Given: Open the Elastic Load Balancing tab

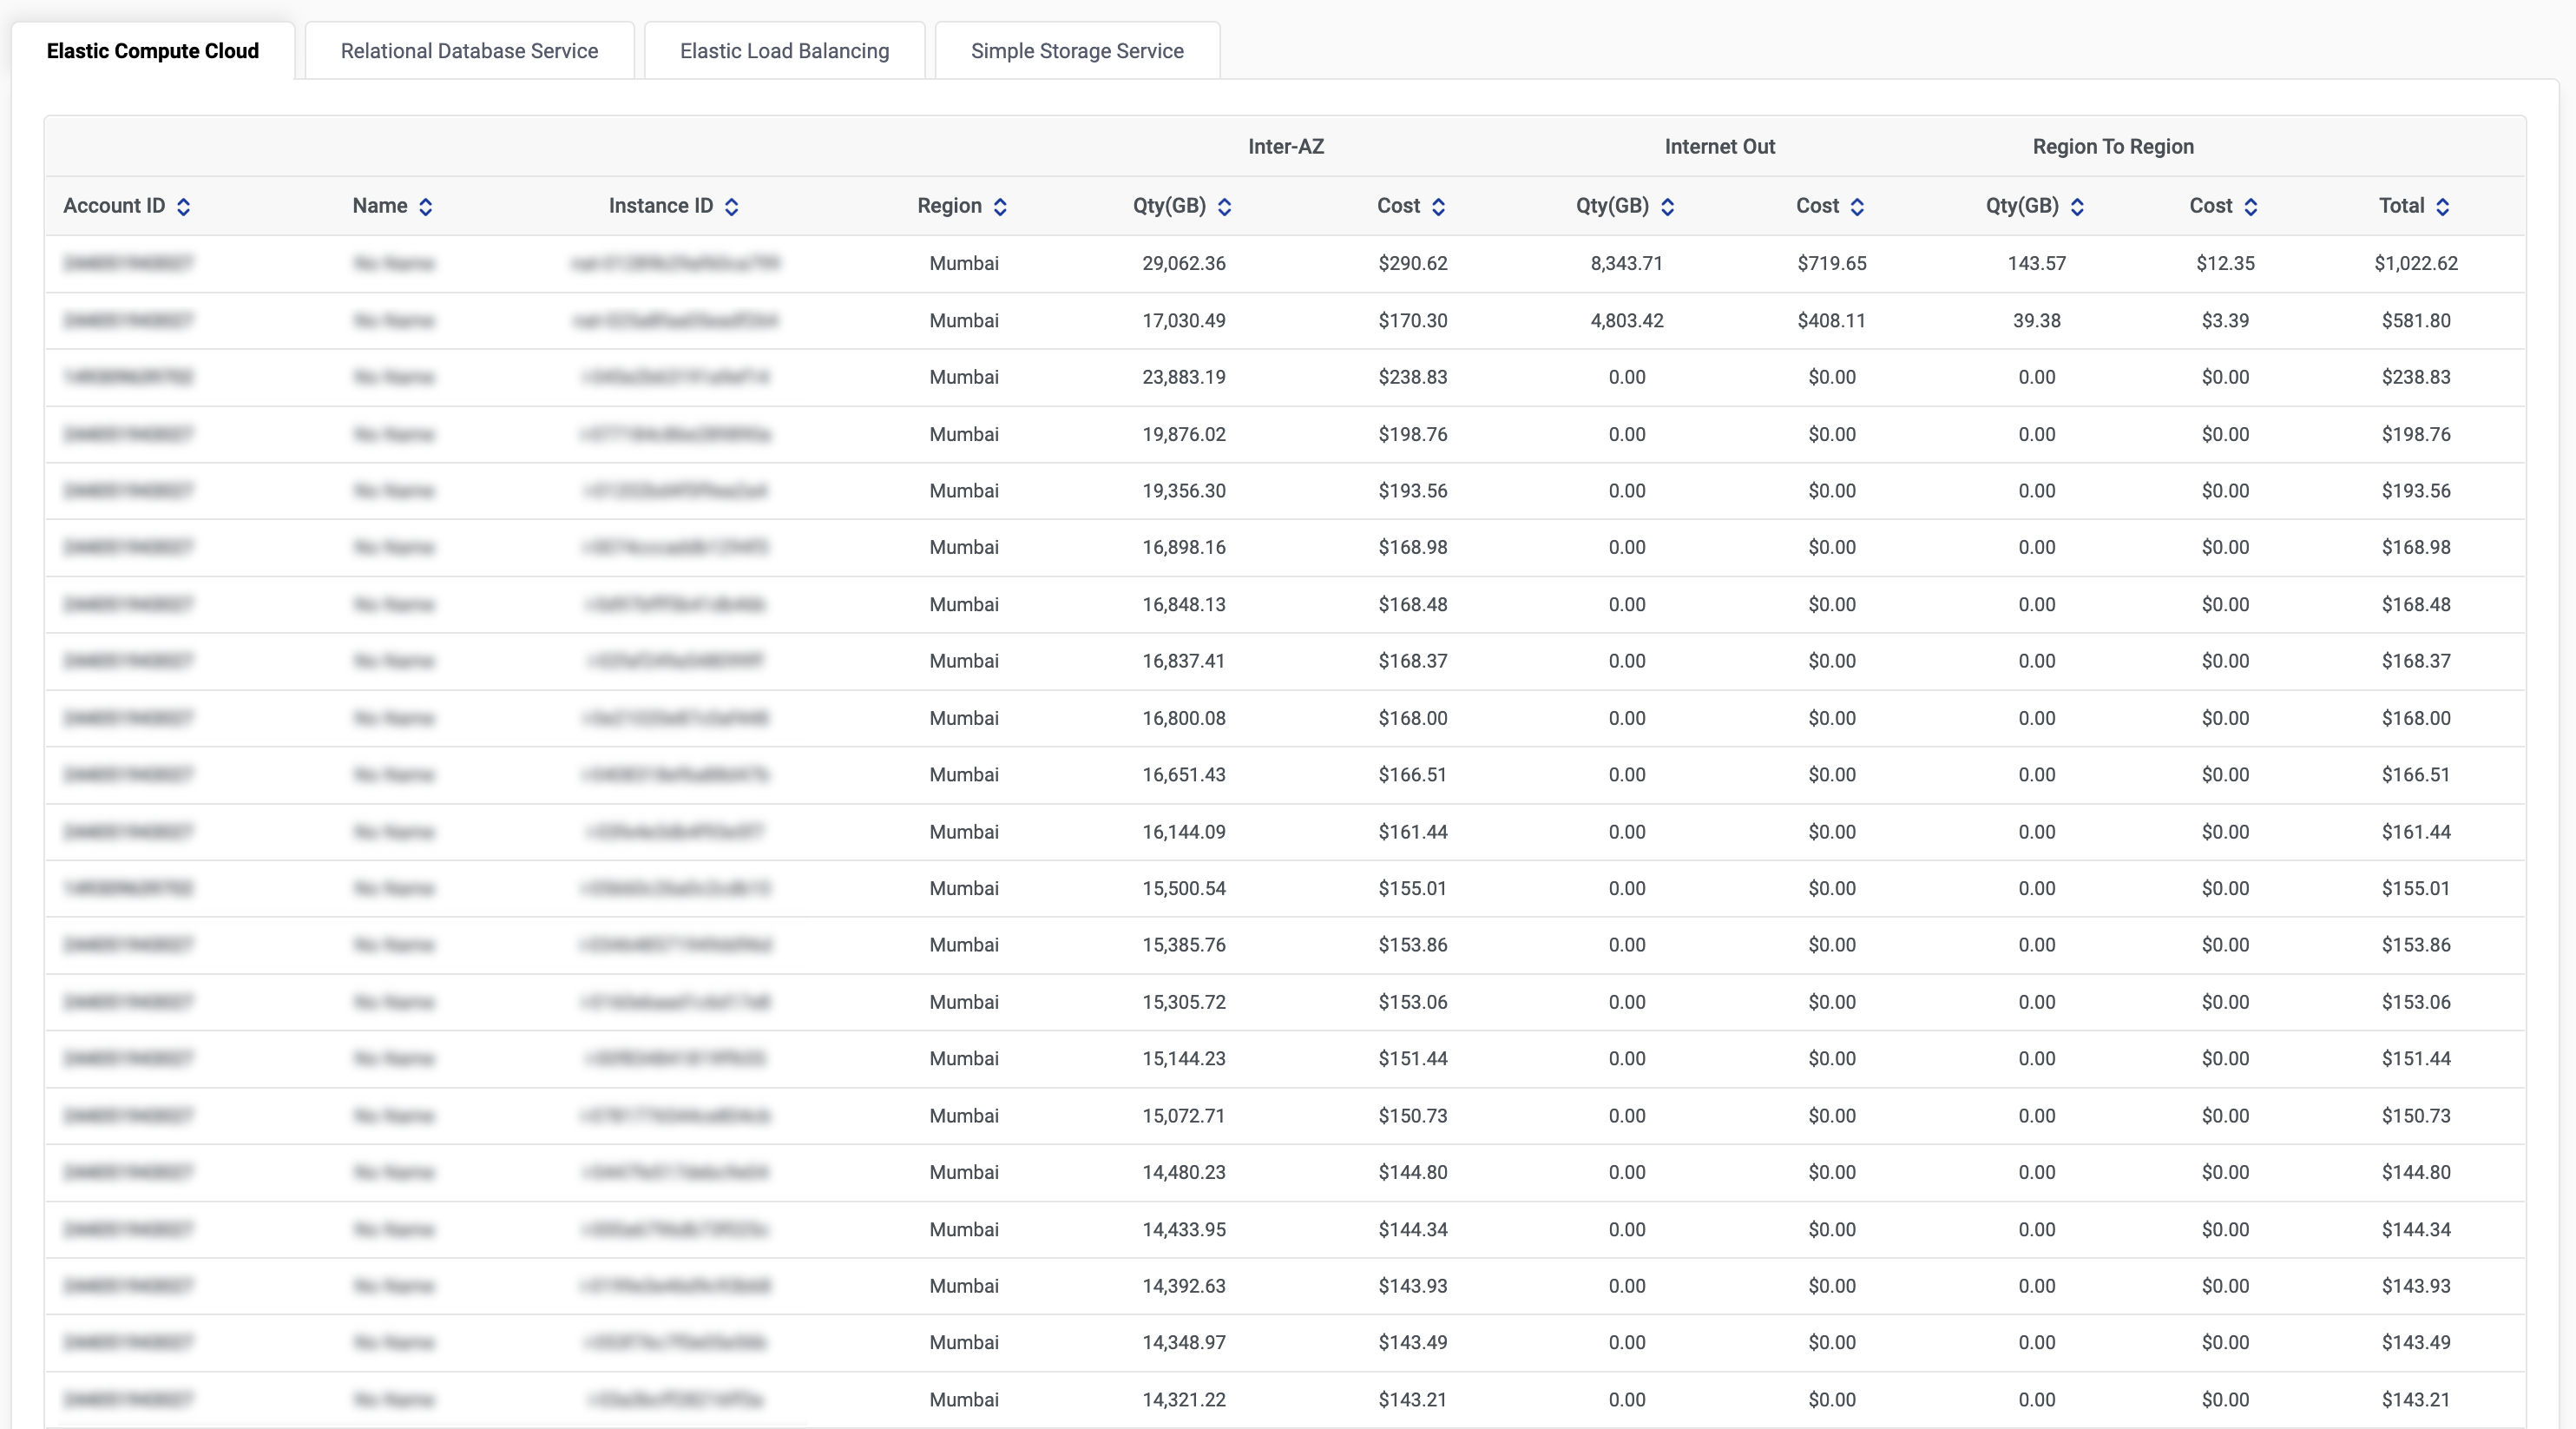Looking at the screenshot, I should pos(785,51).
